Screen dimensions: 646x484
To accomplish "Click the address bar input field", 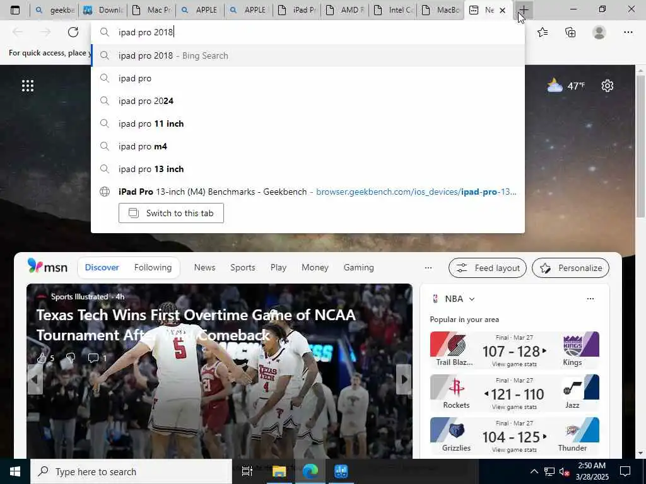I will point(308,32).
